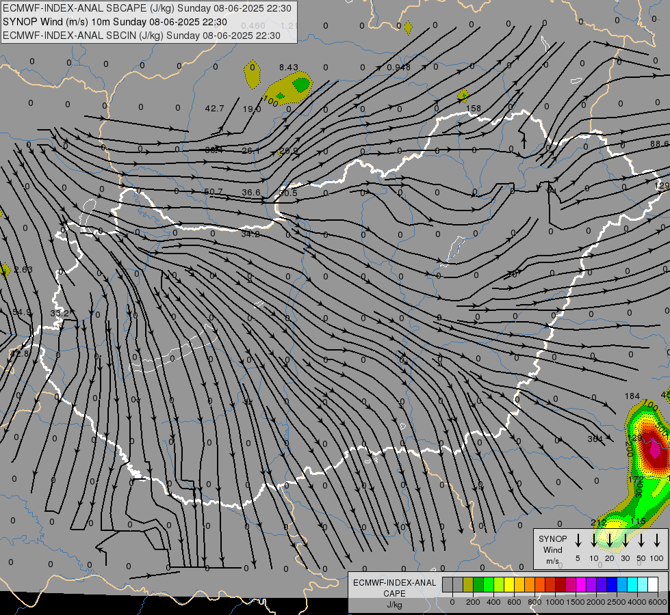Click the ECMWF-INDEX-ANAL CAPE colorbar label
The image size is (670, 615).
(x=394, y=588)
